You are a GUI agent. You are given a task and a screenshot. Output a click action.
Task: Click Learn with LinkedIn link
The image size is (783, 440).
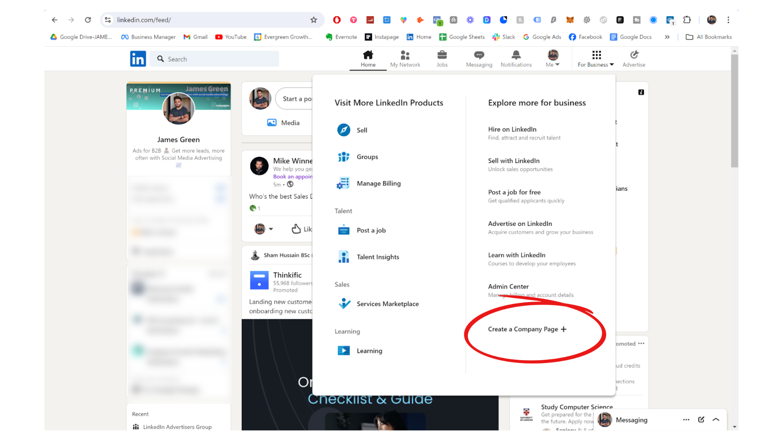tap(517, 255)
